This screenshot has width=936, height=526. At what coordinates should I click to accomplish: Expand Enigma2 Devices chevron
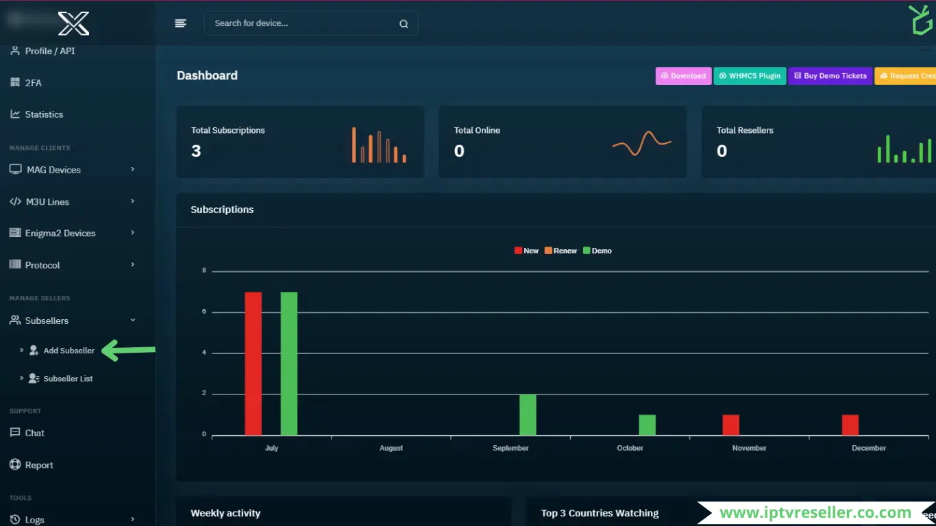[133, 233]
